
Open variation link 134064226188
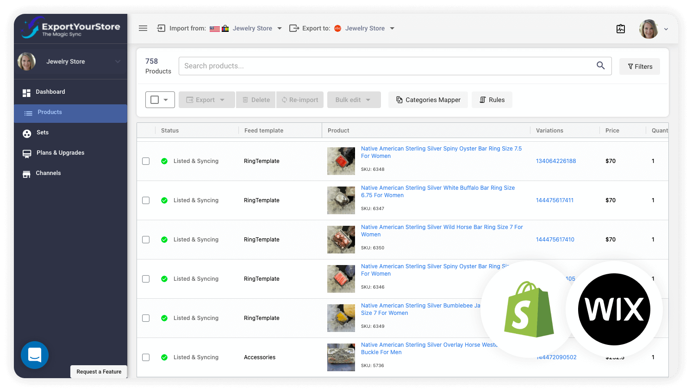click(x=555, y=161)
